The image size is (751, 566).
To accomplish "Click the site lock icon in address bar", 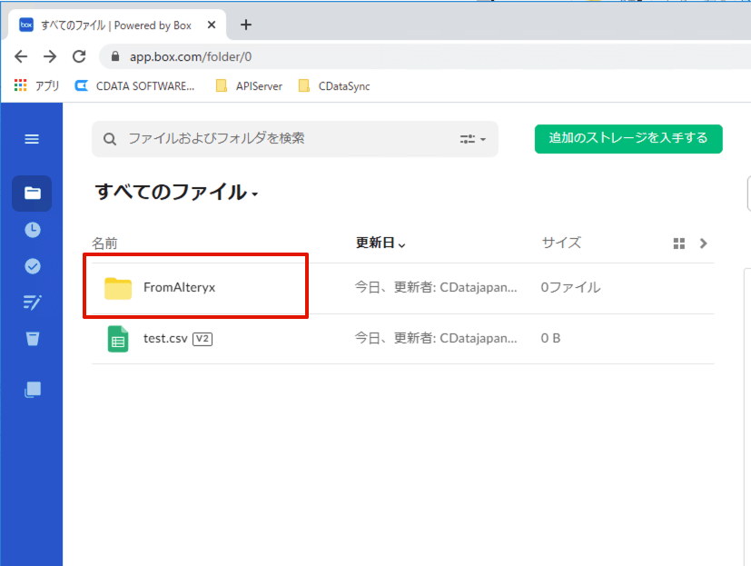I will click(115, 56).
